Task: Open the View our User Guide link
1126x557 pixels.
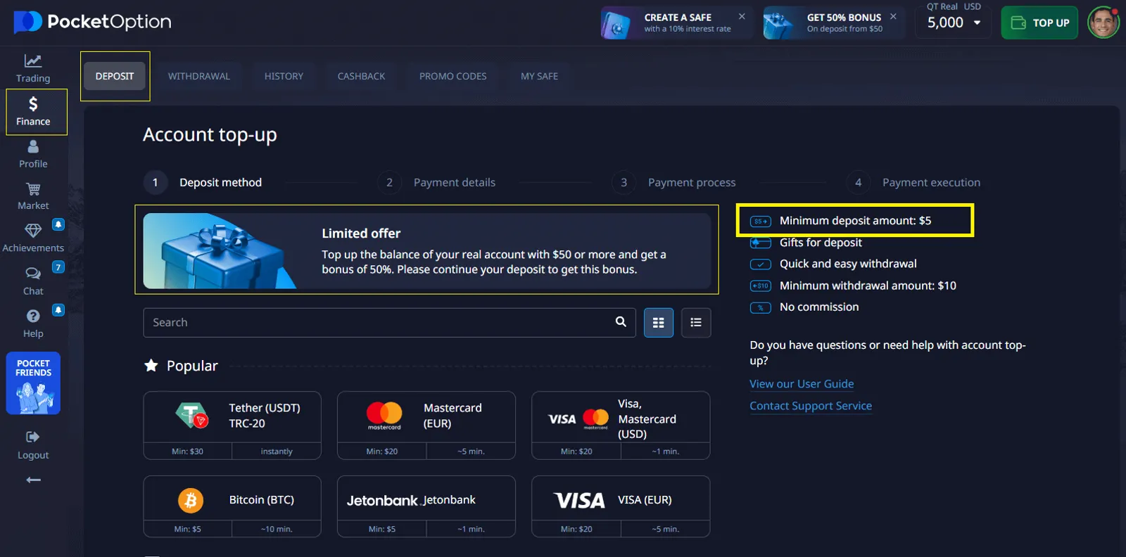Action: [802, 384]
